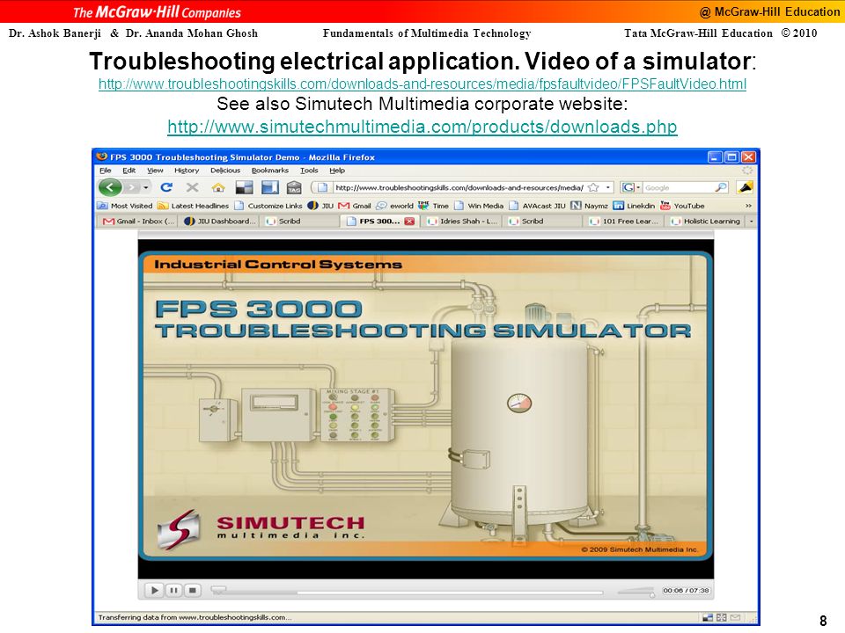
Task: Bookmark the page with the star icon
Action: point(594,187)
